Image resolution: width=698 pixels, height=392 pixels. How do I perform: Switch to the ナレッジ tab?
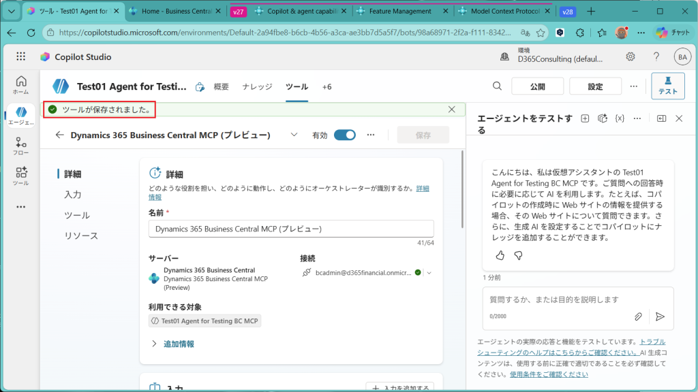coord(257,86)
